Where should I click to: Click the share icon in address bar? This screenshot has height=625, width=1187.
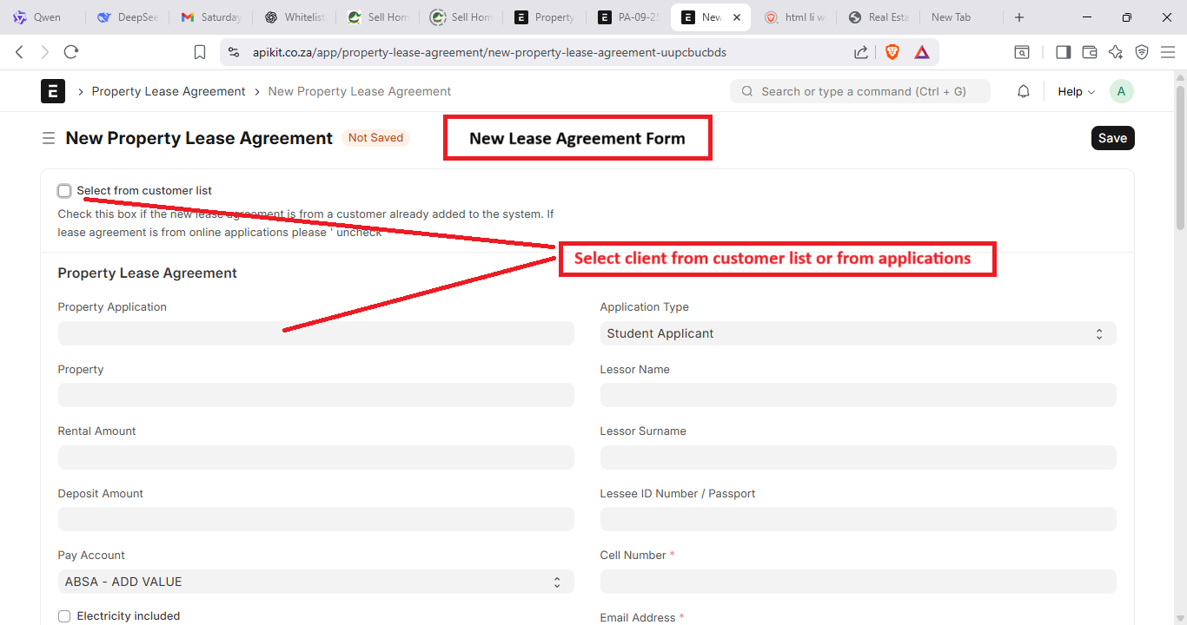click(x=860, y=52)
